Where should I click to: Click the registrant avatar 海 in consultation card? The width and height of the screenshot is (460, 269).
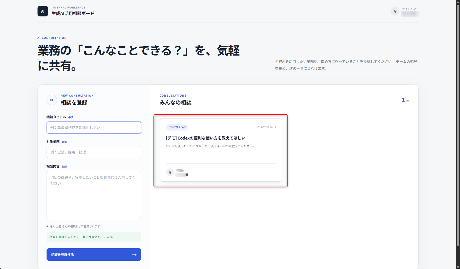pyautogui.click(x=170, y=172)
